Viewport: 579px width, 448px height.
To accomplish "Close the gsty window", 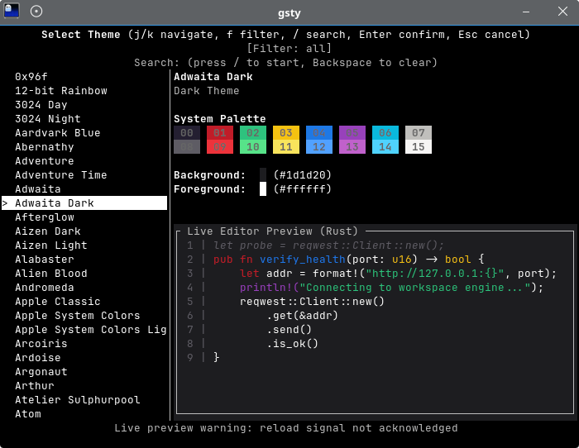I will (x=562, y=12).
